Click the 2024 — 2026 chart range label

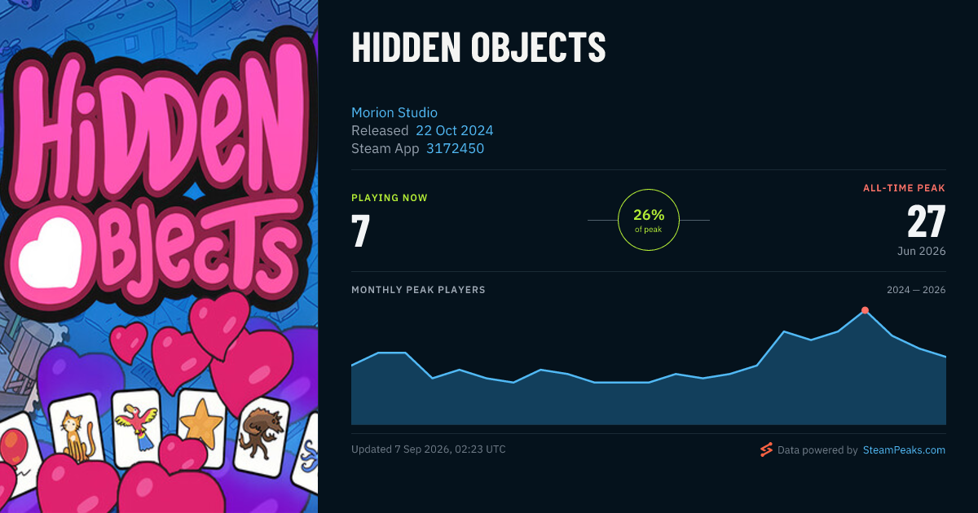tap(916, 290)
